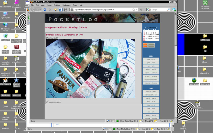Bookmark page with the star icon

[x=134, y=10]
